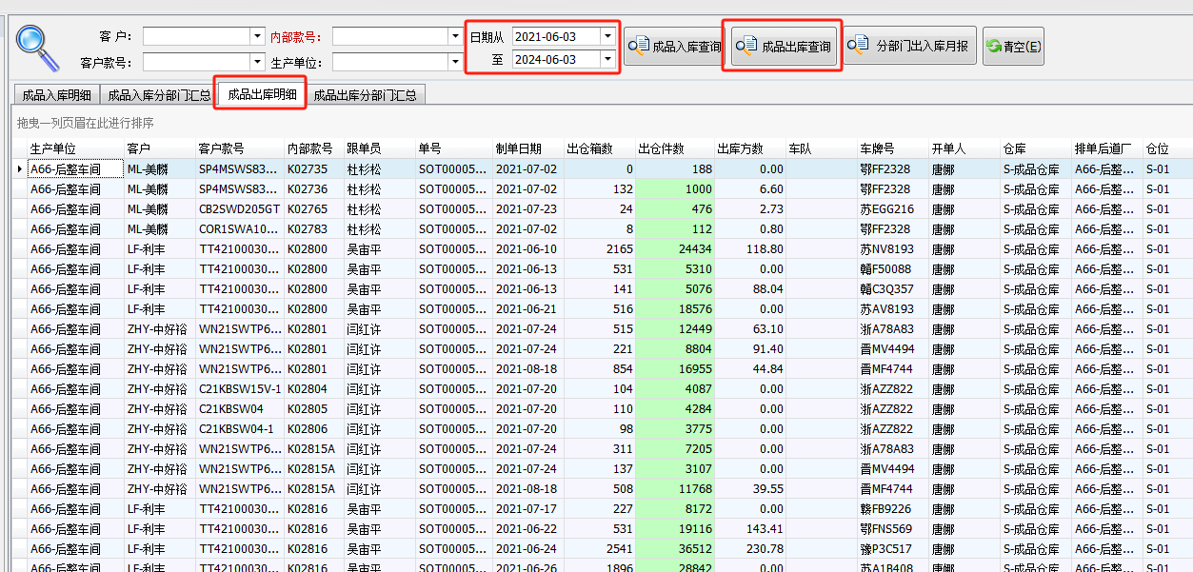Select the cell with 出仓件数 16955
Screen dimensions: 1193x572
pos(675,368)
